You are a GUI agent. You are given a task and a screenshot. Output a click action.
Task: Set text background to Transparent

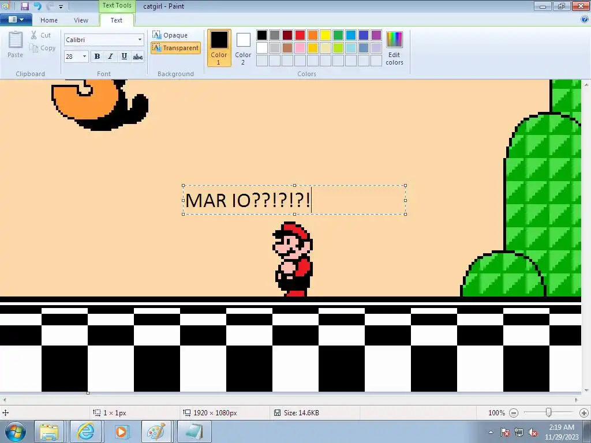(x=175, y=48)
